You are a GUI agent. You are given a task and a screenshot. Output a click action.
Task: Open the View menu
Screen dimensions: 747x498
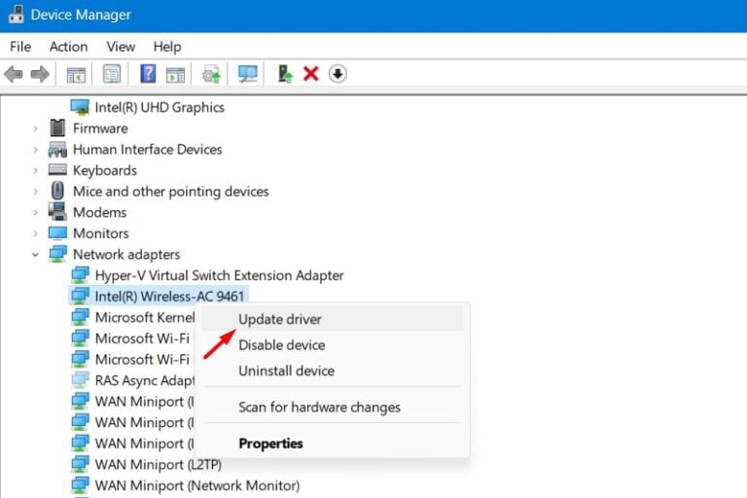tap(121, 47)
